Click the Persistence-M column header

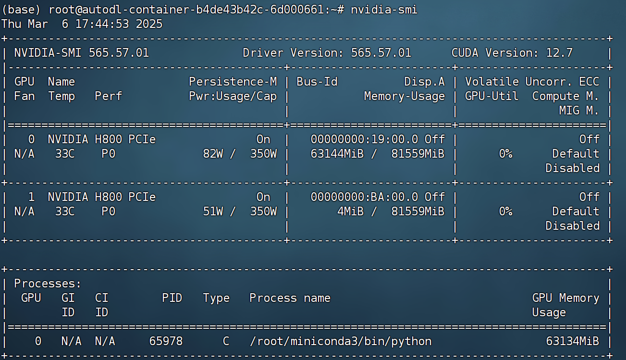click(x=233, y=82)
